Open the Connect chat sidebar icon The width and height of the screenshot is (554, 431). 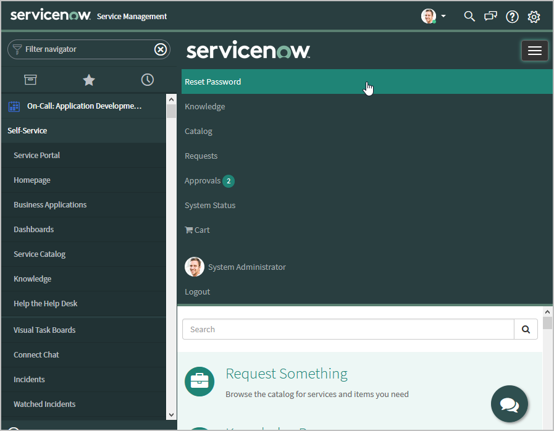pyautogui.click(x=490, y=17)
